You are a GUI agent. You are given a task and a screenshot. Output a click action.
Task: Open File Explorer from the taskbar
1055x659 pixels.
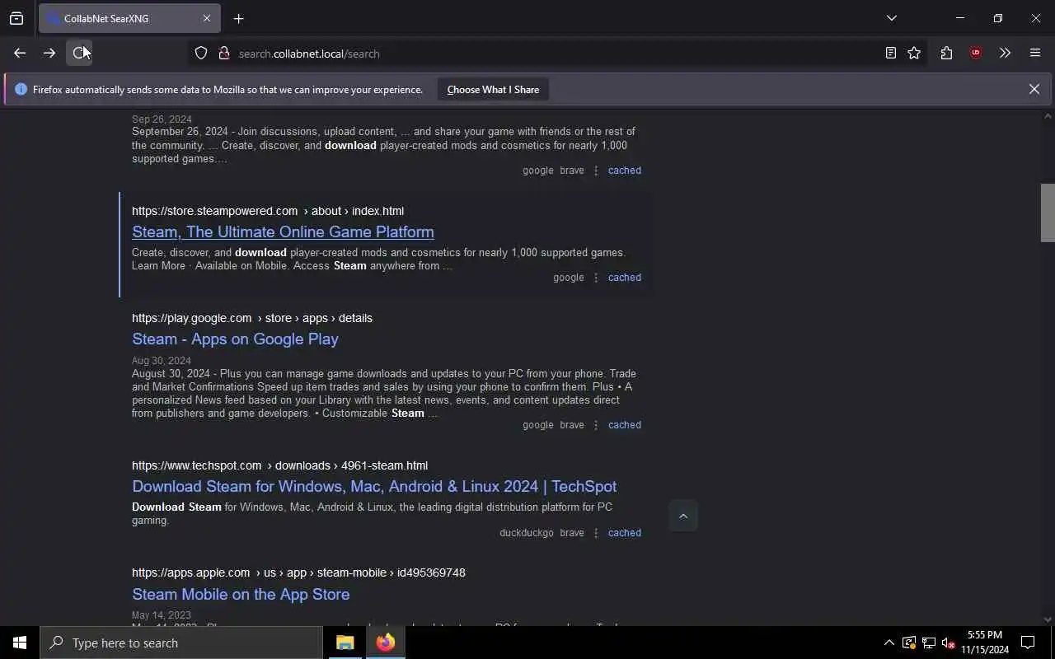345,643
